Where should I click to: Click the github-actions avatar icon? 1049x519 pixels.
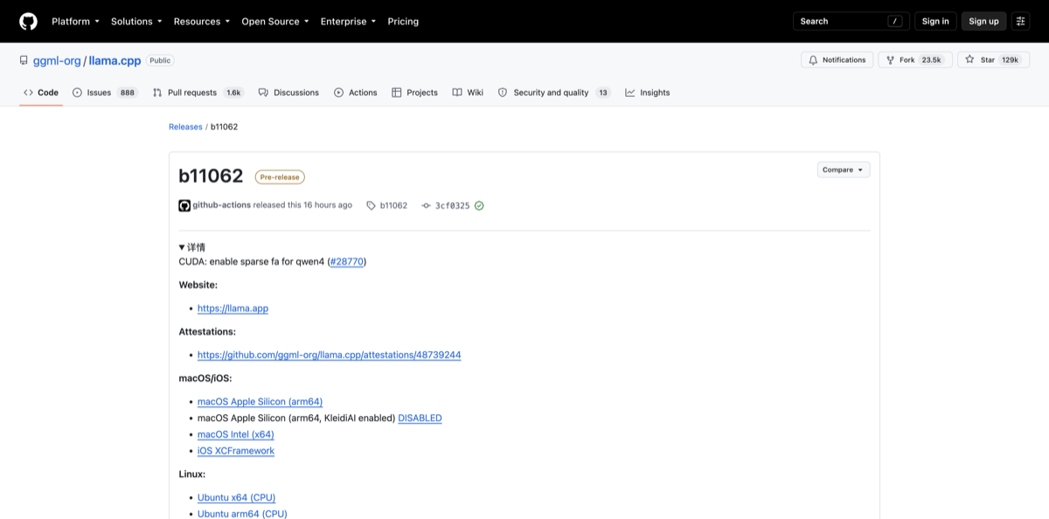point(184,205)
